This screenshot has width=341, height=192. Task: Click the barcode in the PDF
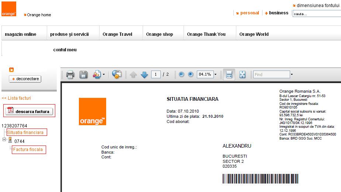260,178
